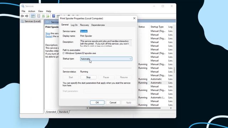Image resolution: width=228 pixels, height=128 pixels.
Task: Click the Cancel button
Action: 113,102
